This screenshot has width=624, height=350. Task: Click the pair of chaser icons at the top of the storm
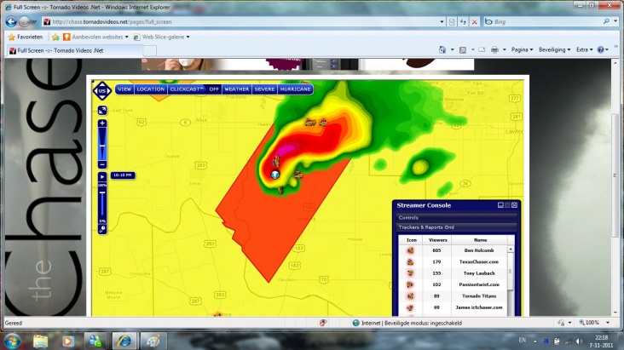point(316,122)
